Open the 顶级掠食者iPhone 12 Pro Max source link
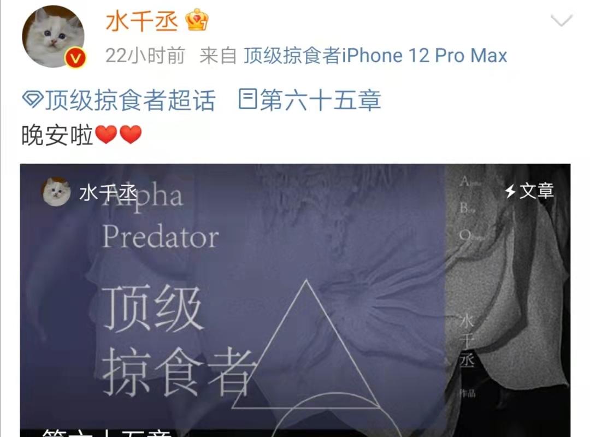590x437 pixels. pyautogui.click(x=375, y=56)
